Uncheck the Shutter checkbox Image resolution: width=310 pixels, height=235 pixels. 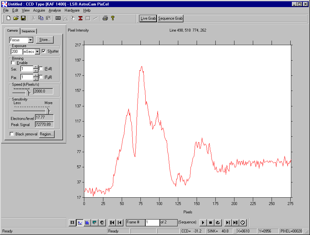pos(44,51)
